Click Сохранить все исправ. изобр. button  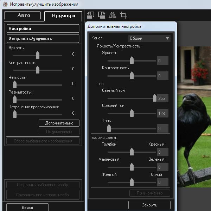(x=43, y=195)
